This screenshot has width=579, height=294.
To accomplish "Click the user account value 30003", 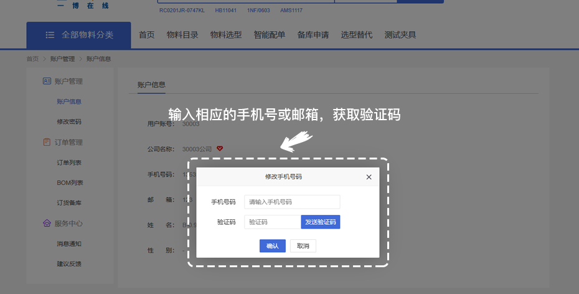I will 191,124.
